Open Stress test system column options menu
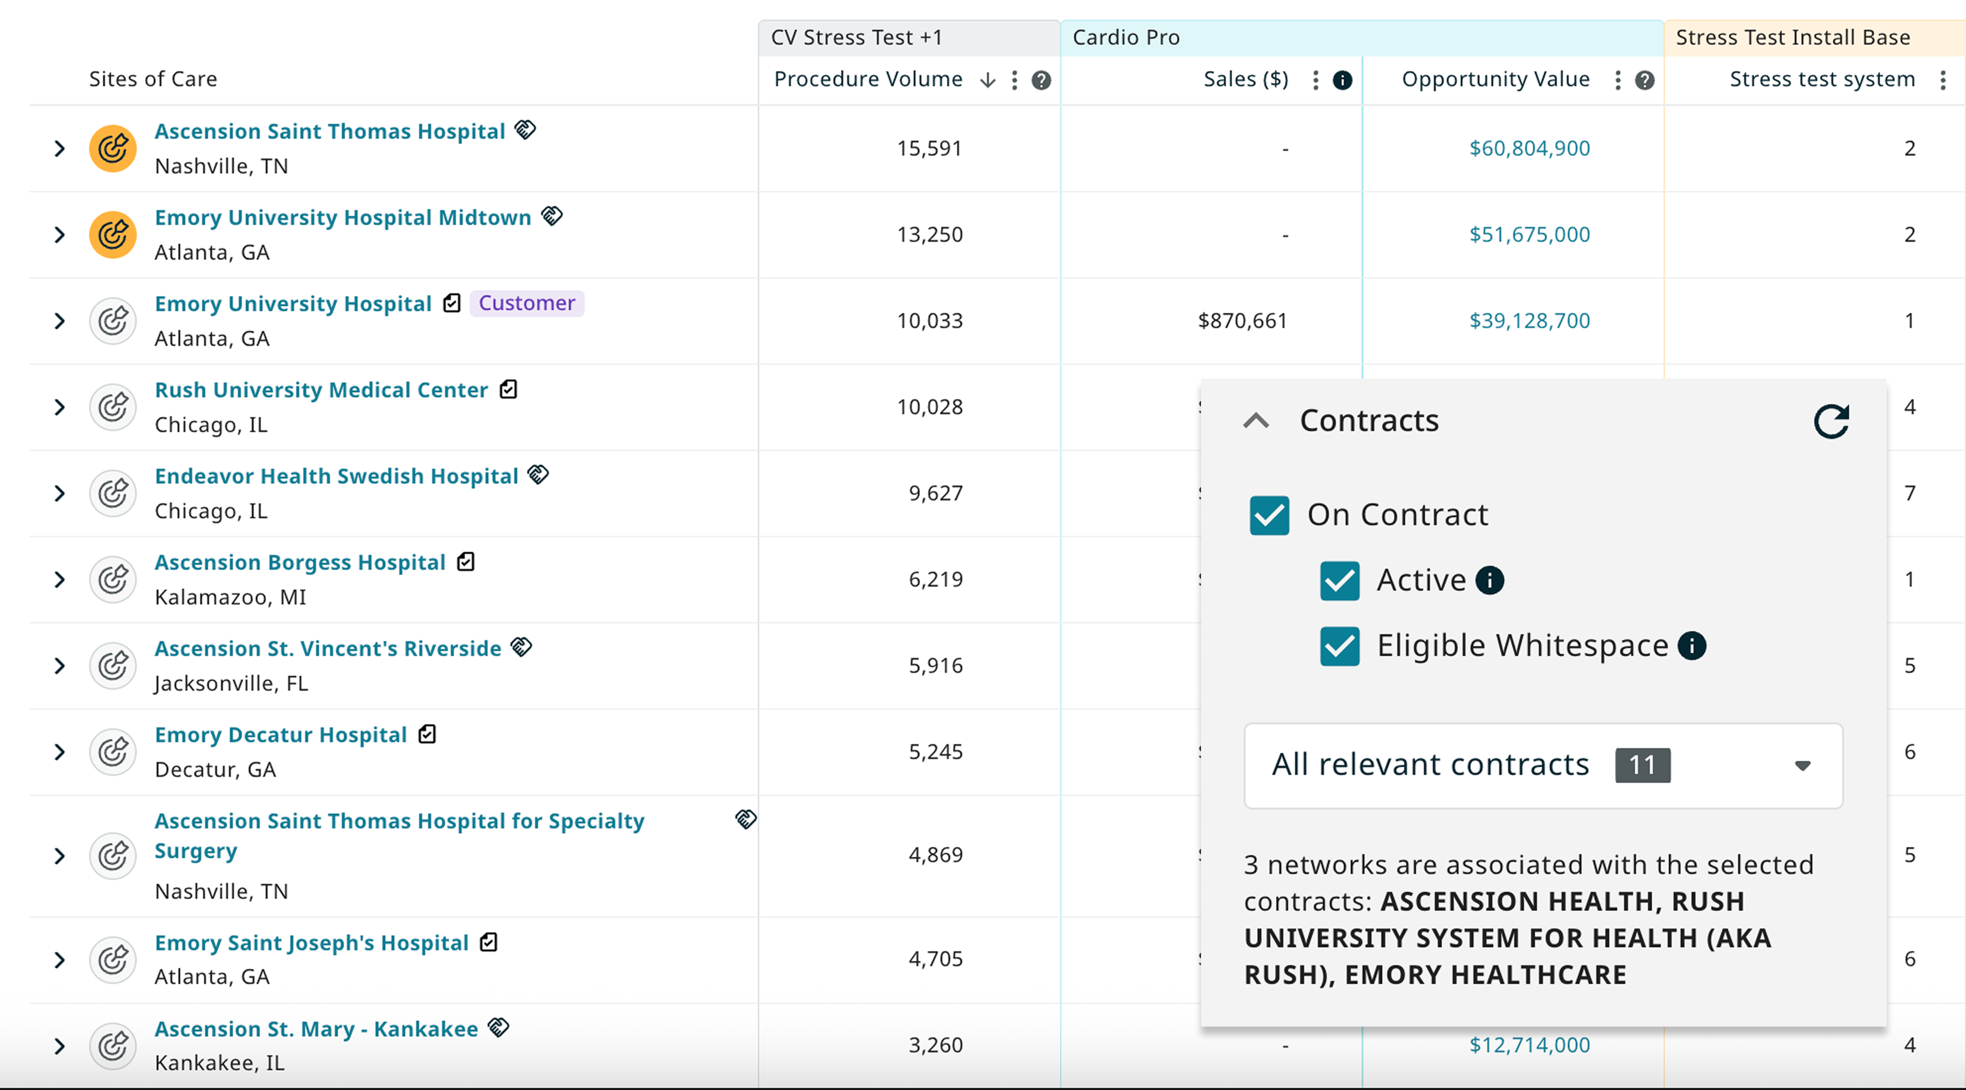The image size is (1966, 1090). click(1943, 80)
